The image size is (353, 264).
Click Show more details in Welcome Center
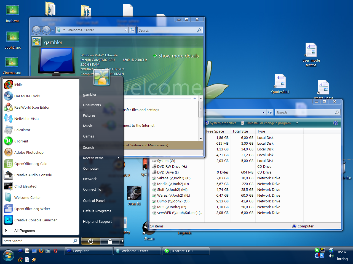click(x=176, y=56)
